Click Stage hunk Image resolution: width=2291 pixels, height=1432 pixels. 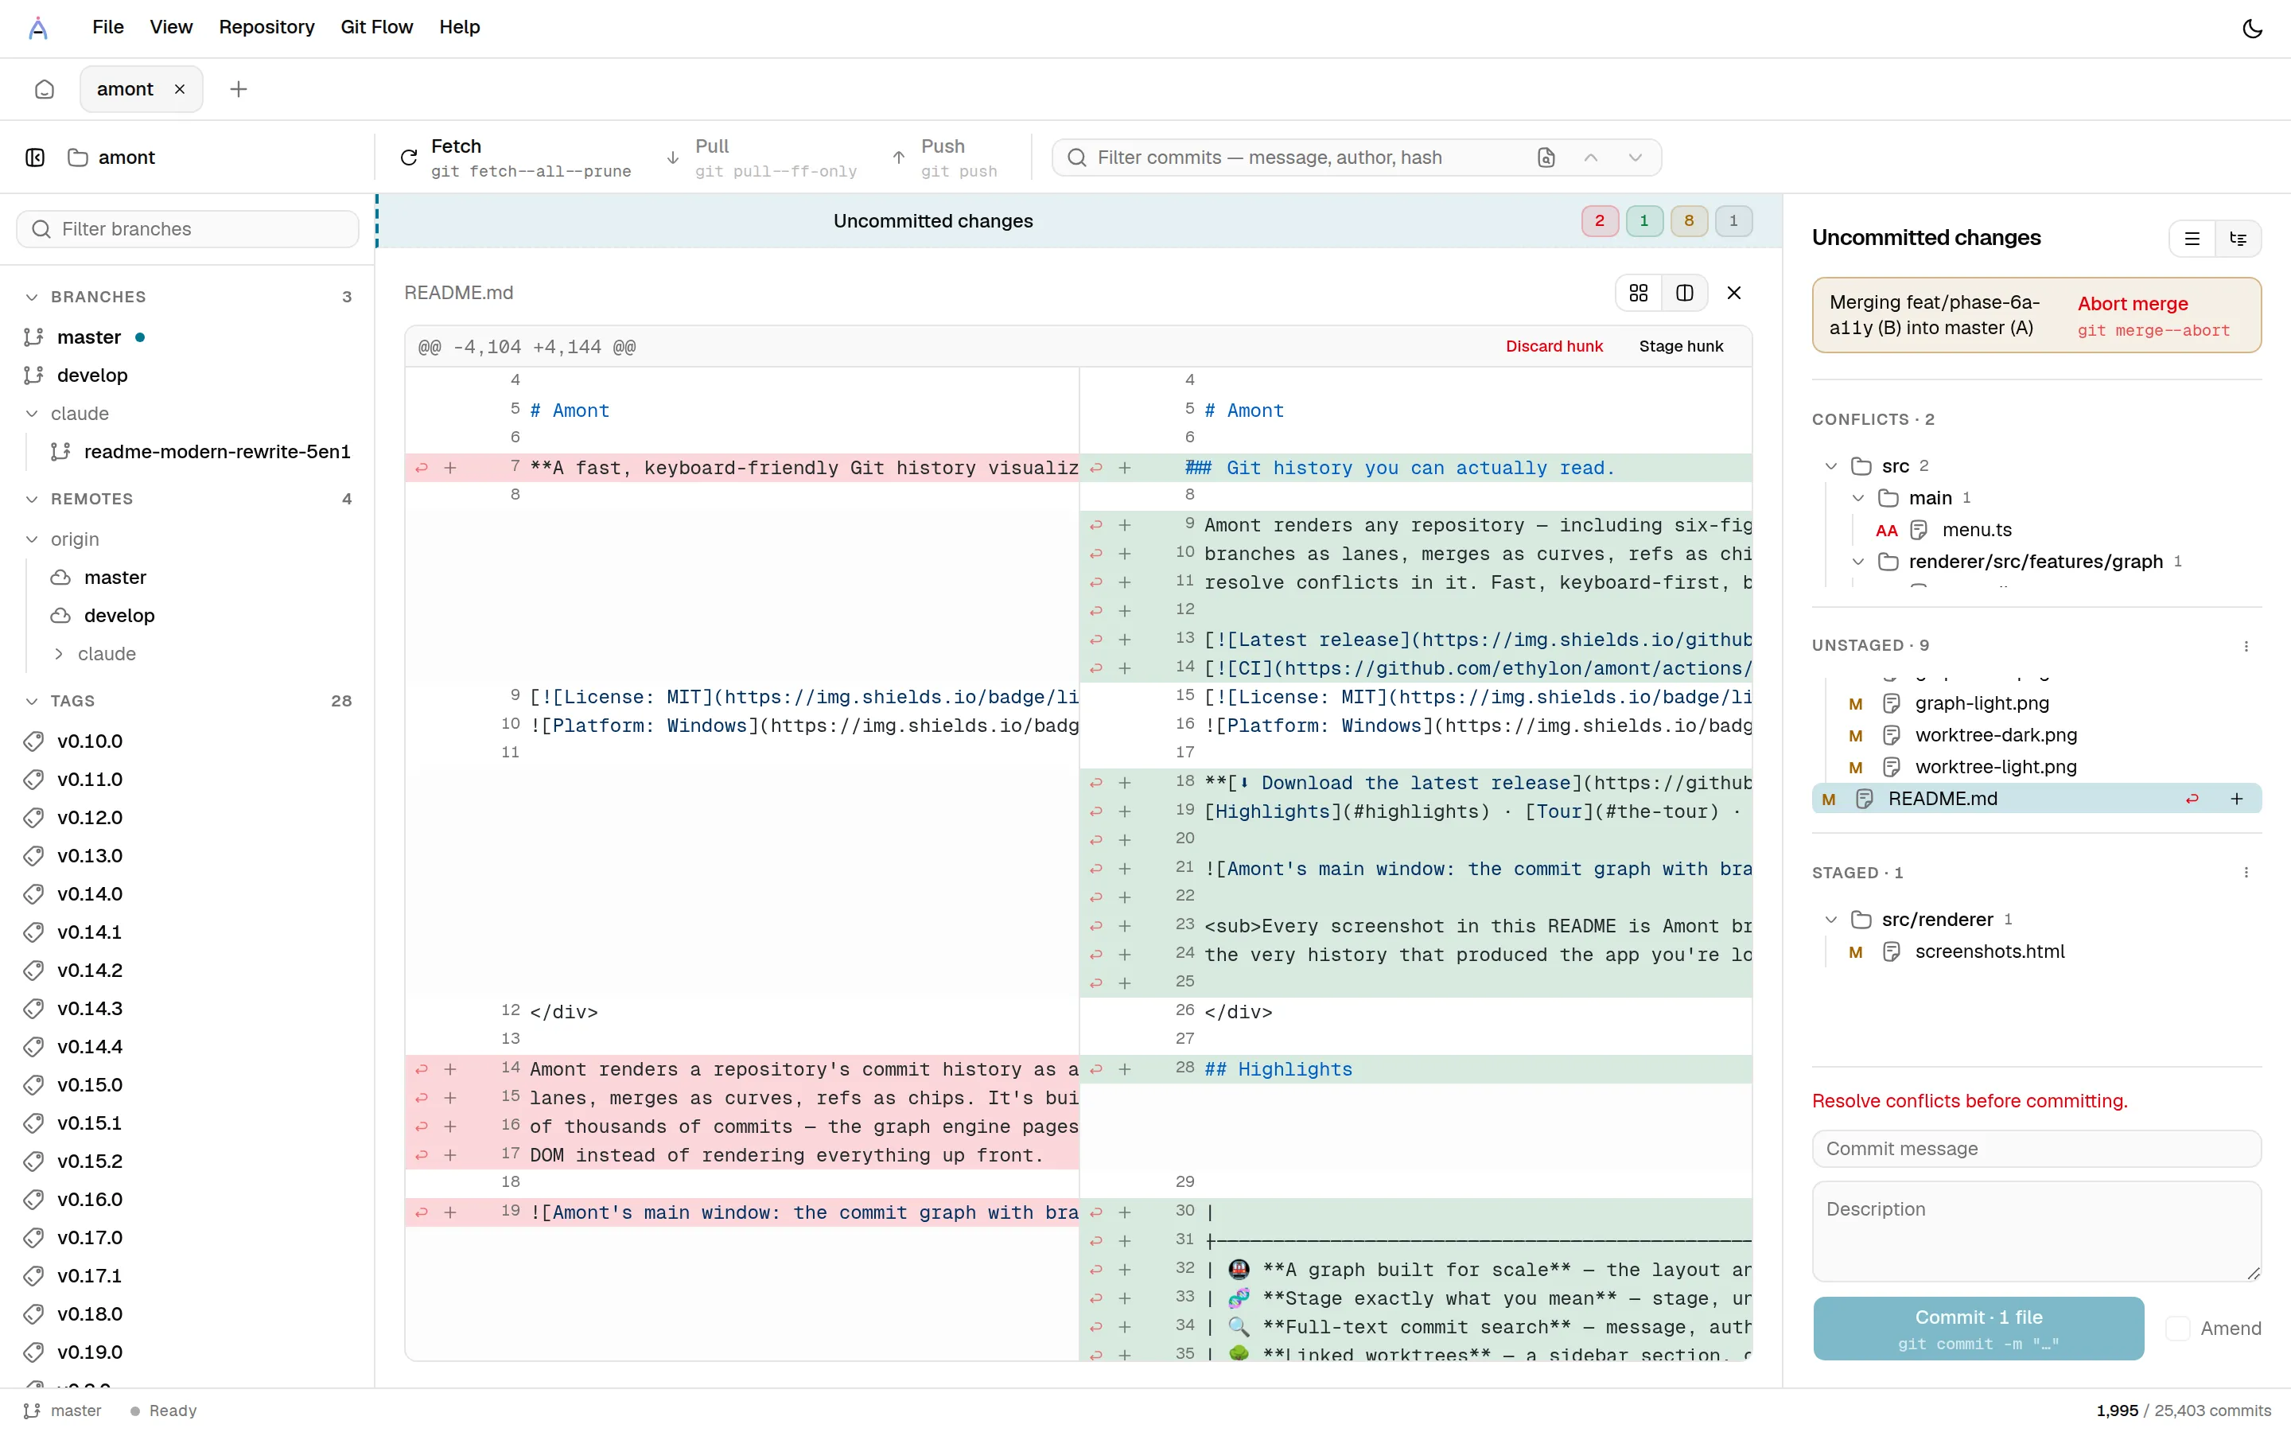(1682, 347)
